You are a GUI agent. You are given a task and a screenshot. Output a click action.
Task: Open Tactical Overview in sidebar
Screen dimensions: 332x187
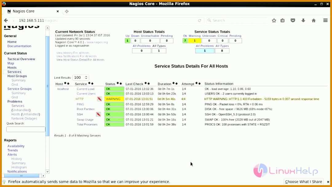click(21, 59)
